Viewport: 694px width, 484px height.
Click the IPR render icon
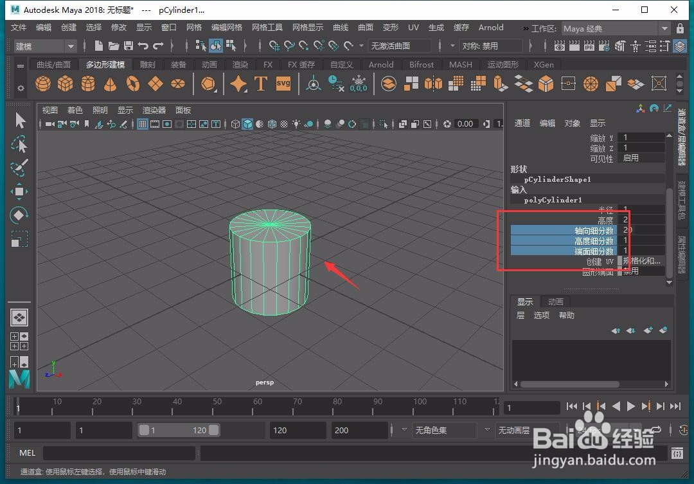(x=589, y=46)
